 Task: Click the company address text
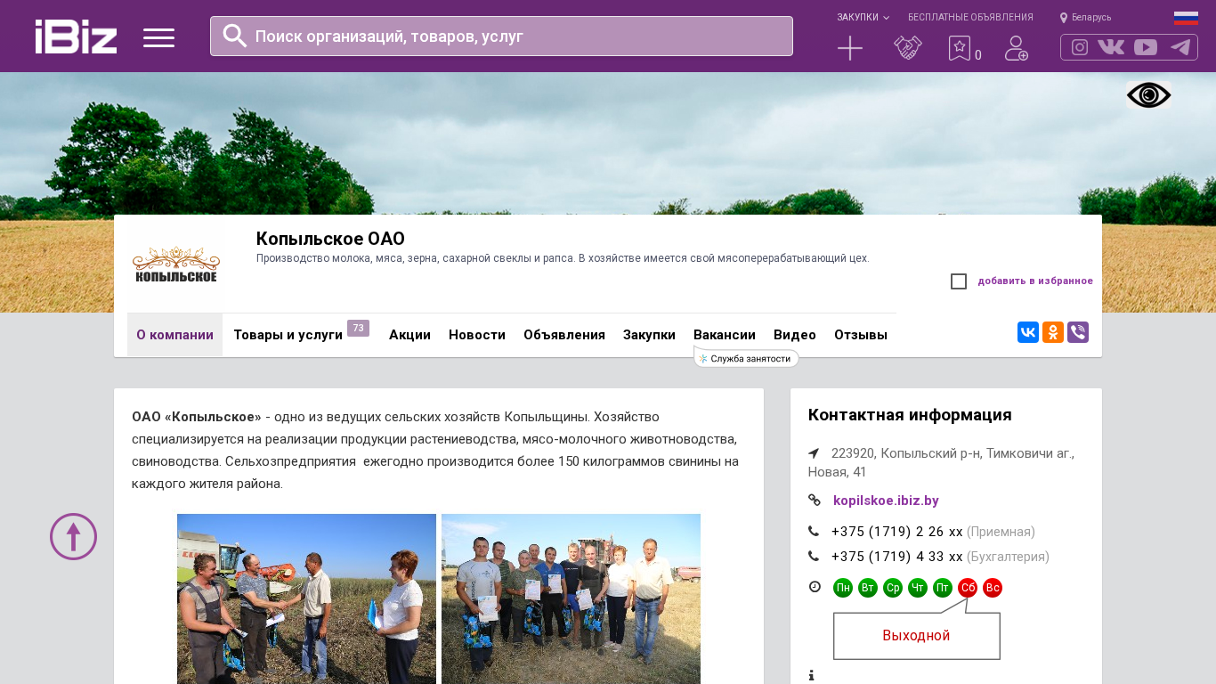pyautogui.click(x=941, y=462)
